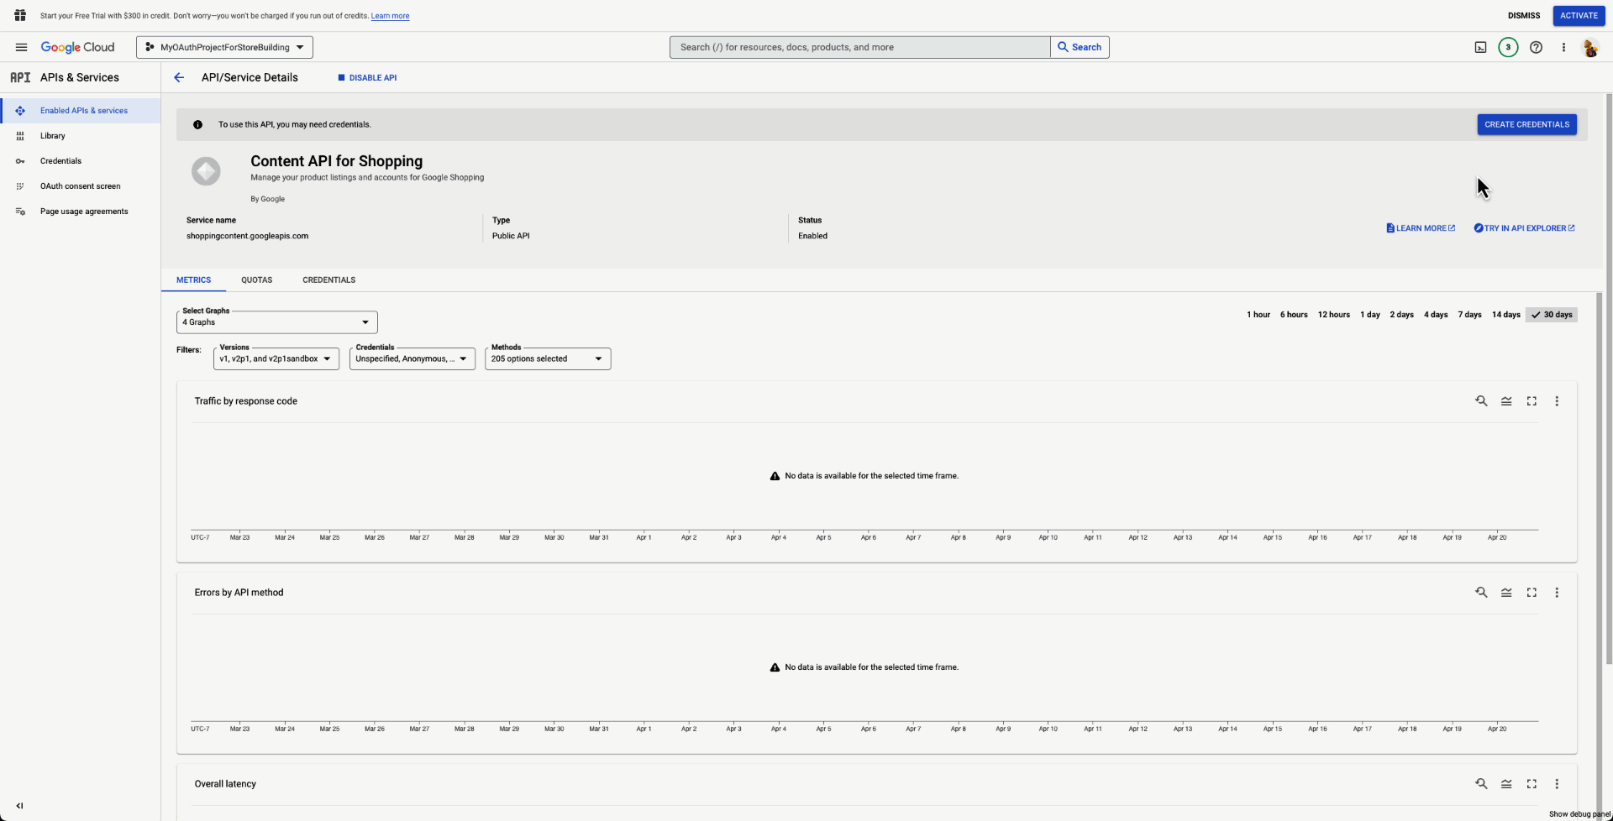Image resolution: width=1613 pixels, height=821 pixels.
Task: Open the hamburger navigation menu
Action: coord(21,48)
